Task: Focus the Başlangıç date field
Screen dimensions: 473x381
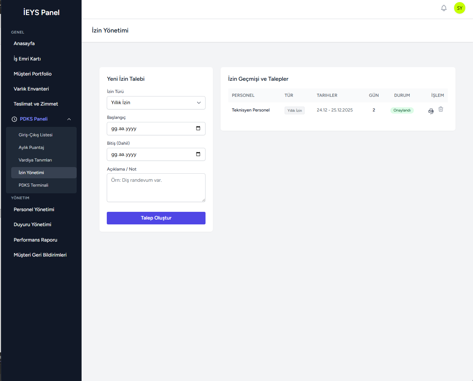Action: [151, 129]
